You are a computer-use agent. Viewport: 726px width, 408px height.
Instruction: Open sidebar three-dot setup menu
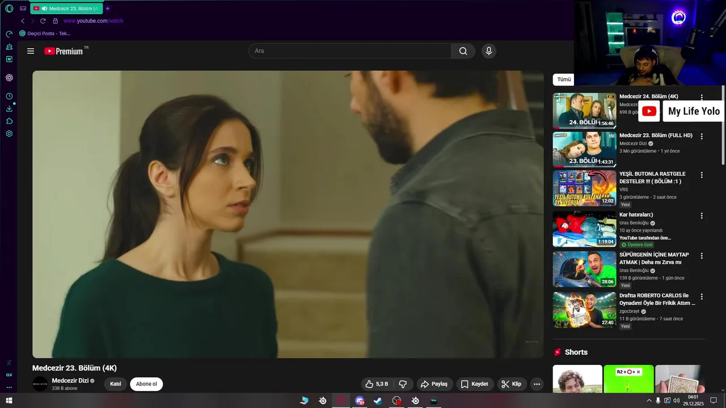(x=9, y=388)
